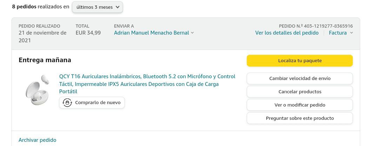Click recipient name Adrian Manuel Menacho Bernal

point(151,33)
